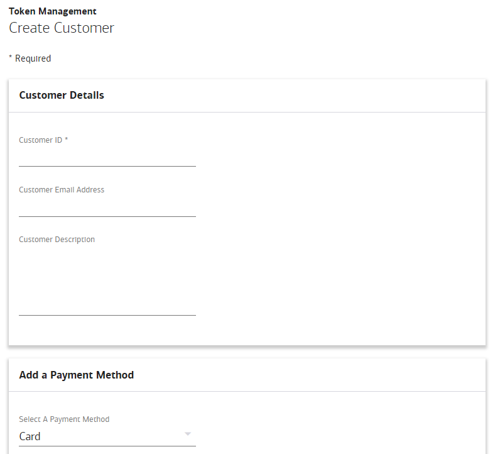Click the selected 'Card' value

tap(30, 436)
